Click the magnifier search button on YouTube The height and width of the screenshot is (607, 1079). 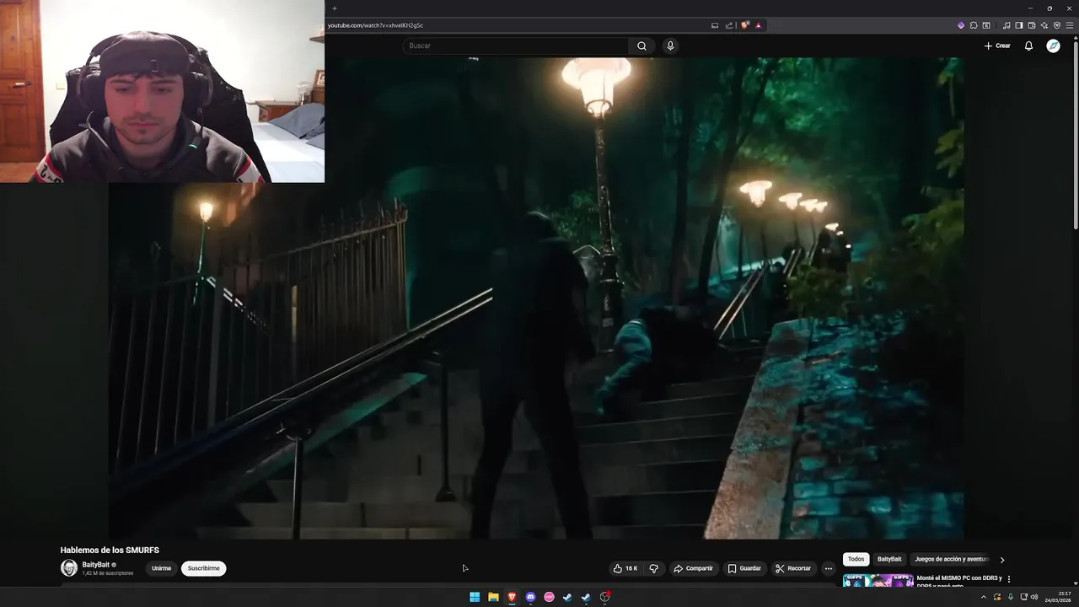(x=641, y=46)
